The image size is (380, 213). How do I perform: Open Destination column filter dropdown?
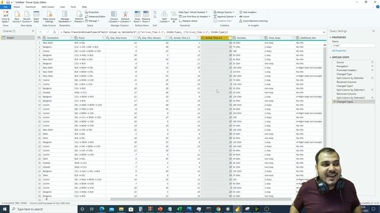(71, 38)
